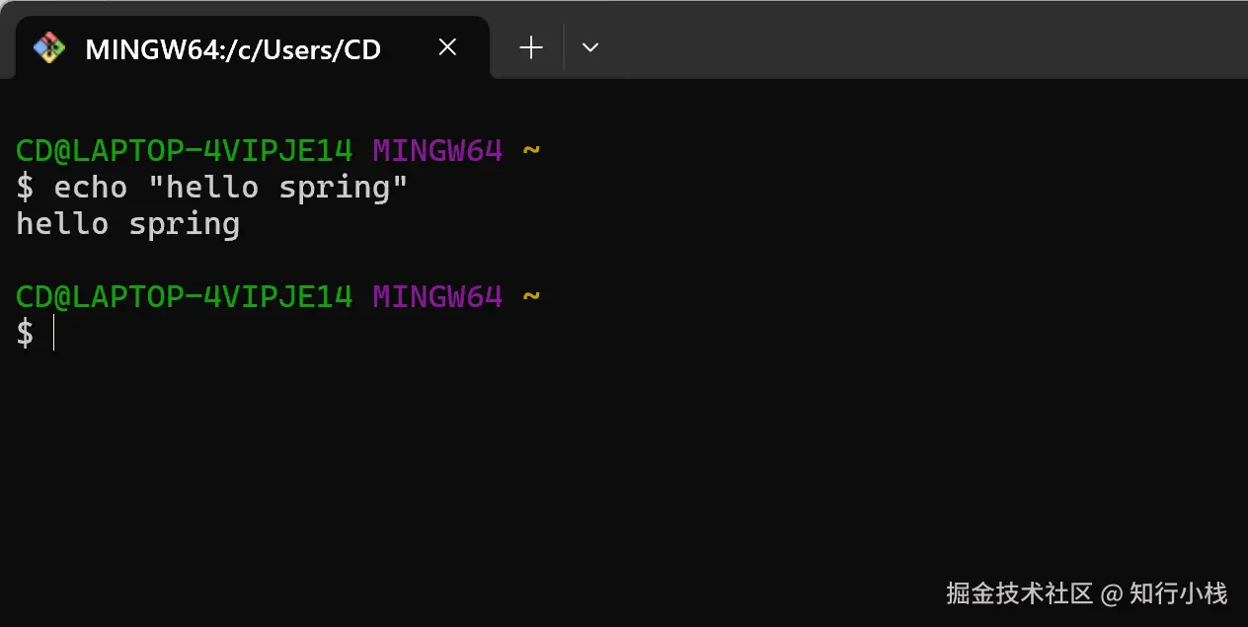The image size is (1248, 627).
Task: Click the purple MINGW64 text above the echo command
Action: tap(437, 151)
